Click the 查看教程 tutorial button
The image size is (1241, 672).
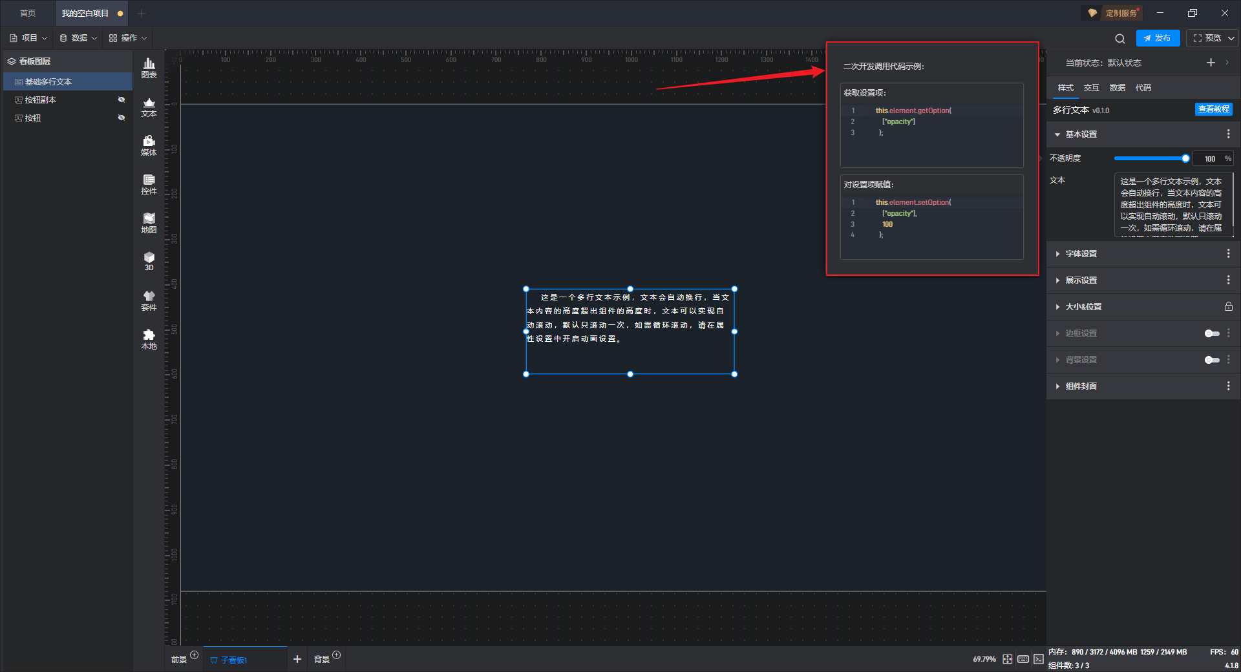click(1213, 109)
